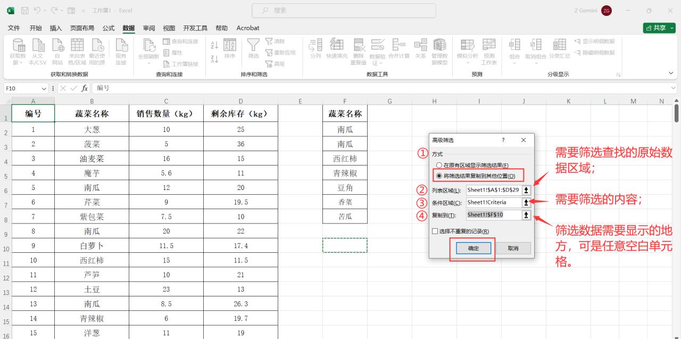The width and height of the screenshot is (681, 339).
Task: Switch to the Acrobat ribbon tab
Action: [248, 28]
